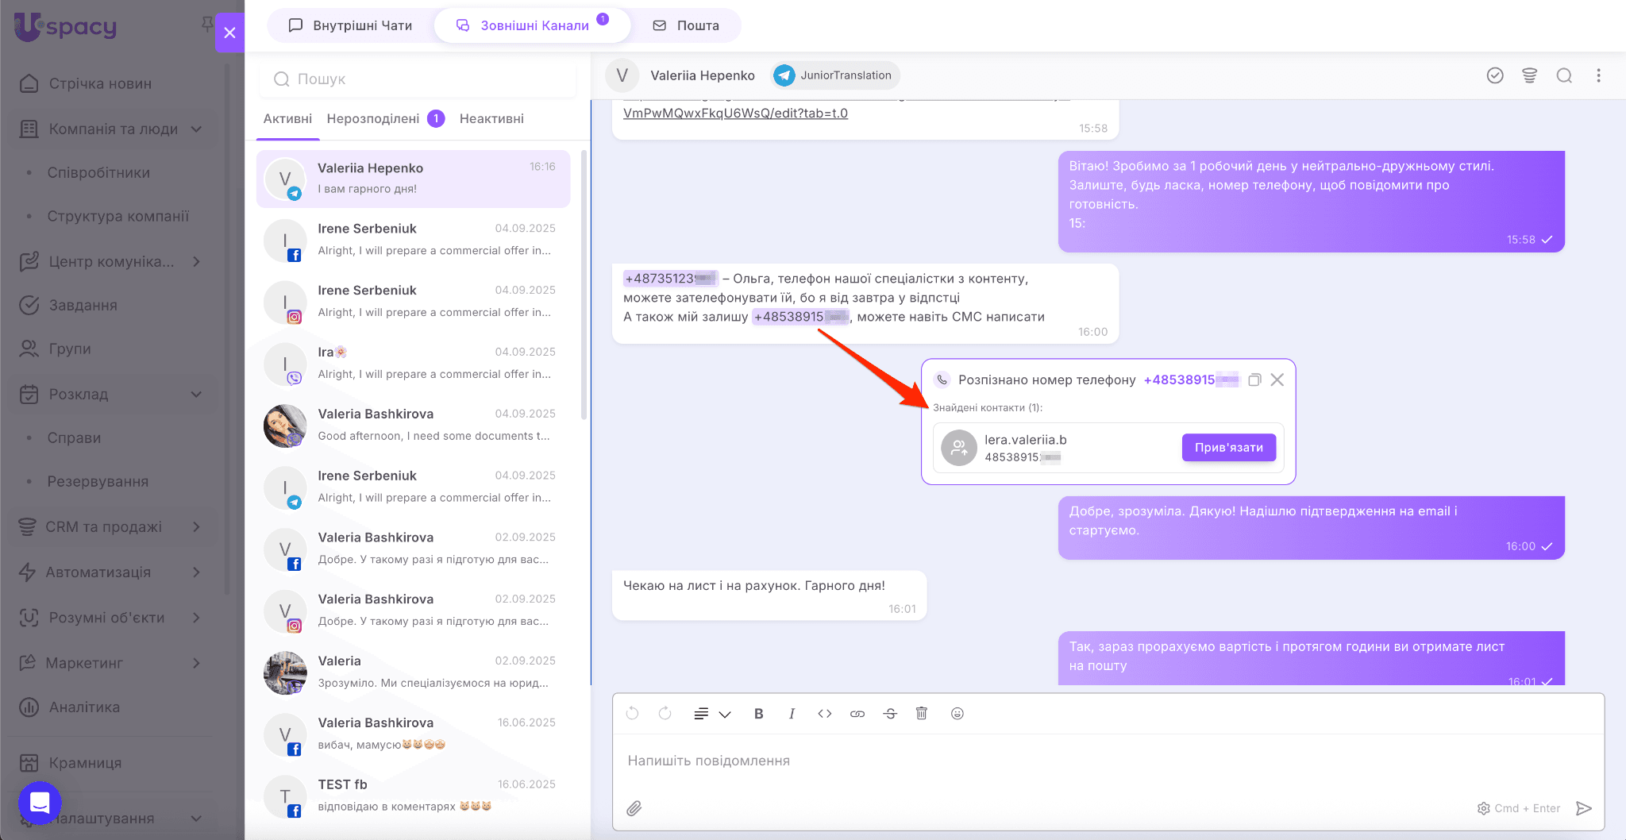The image size is (1626, 840).
Task: Open the Ira Viber conversation
Action: point(413,364)
